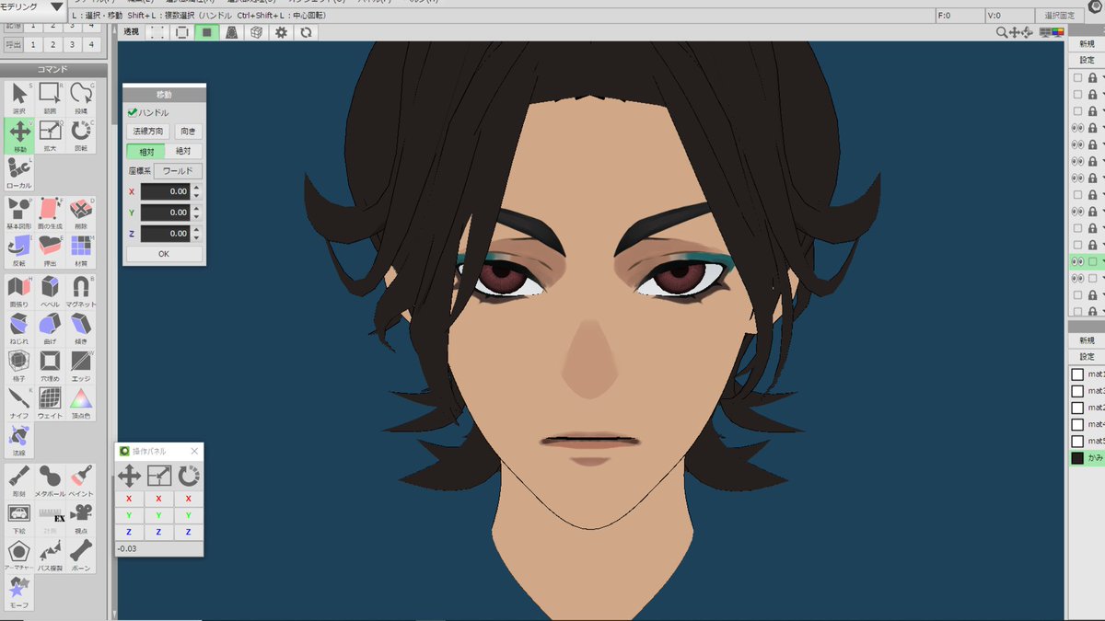
Task: Click the viewport zoom magnifier icon
Action: click(x=1003, y=32)
